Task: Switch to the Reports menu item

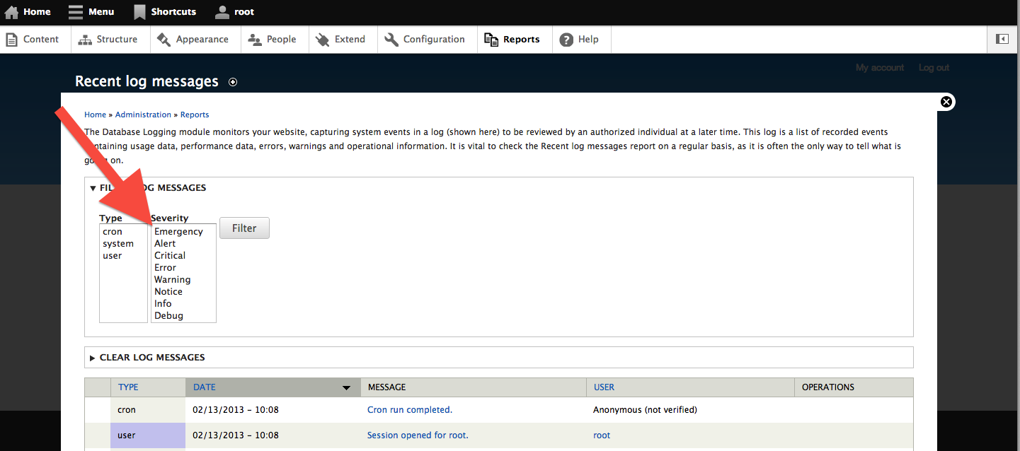Action: [x=513, y=39]
